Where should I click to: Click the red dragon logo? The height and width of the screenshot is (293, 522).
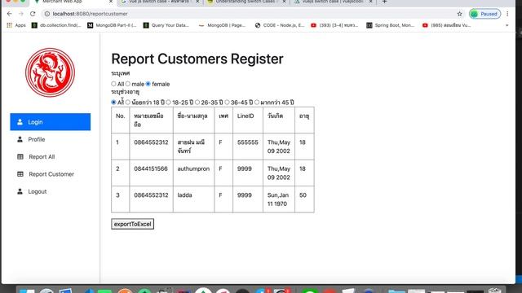tap(51, 72)
